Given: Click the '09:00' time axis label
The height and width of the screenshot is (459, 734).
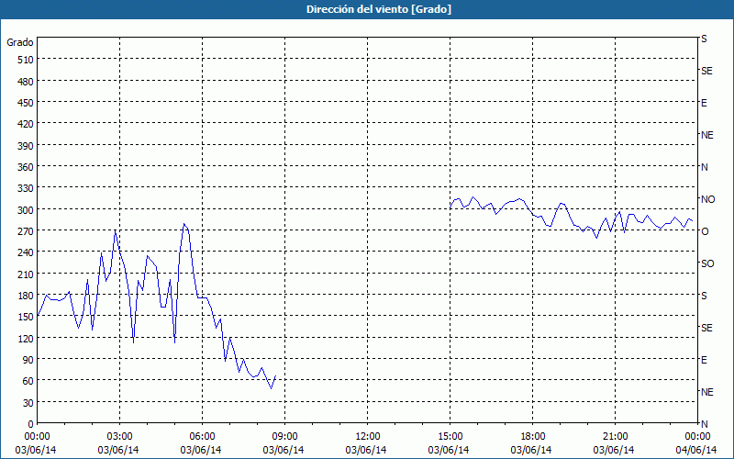Looking at the screenshot, I should pos(284,437).
